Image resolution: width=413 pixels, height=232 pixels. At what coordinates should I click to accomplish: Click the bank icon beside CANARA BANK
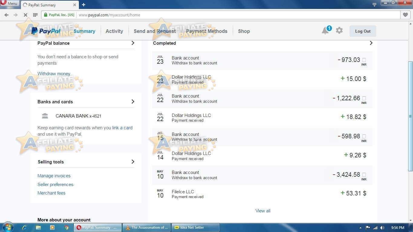coord(45,116)
